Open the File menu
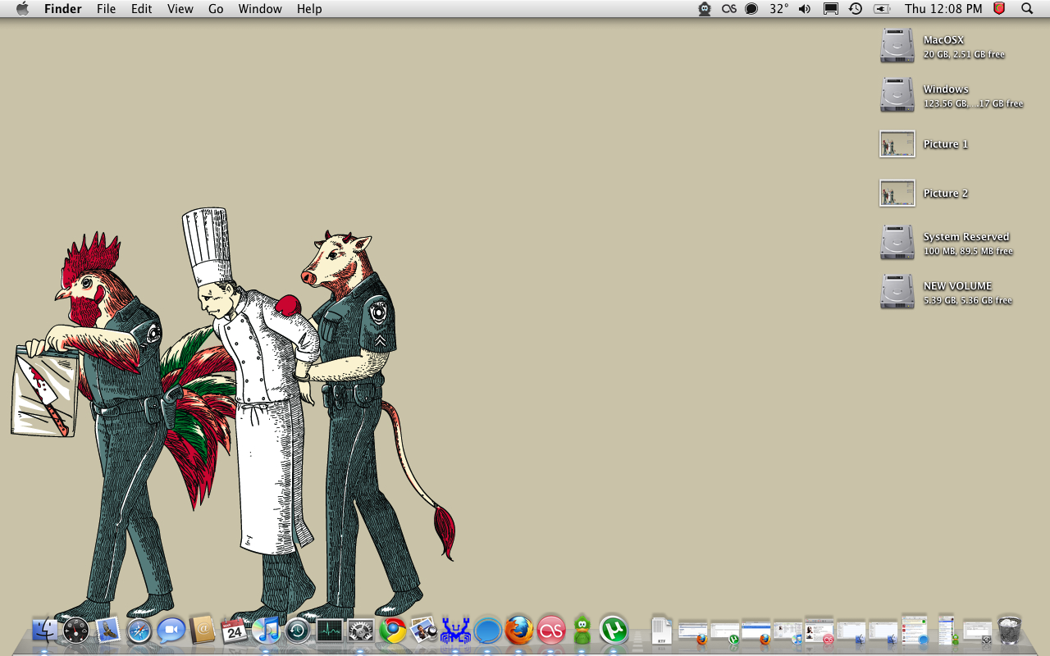The height and width of the screenshot is (656, 1050). click(106, 8)
